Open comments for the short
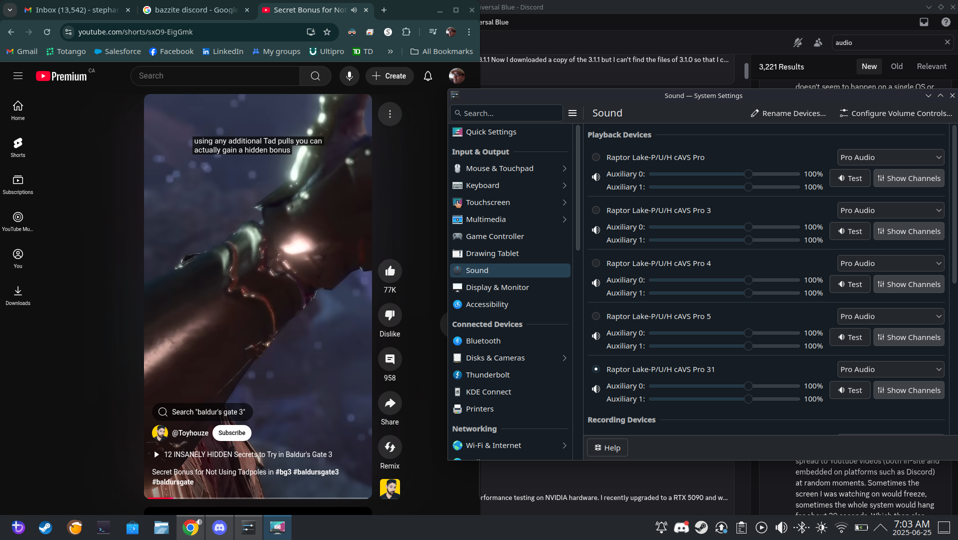Viewport: 958px width, 540px height. (390, 359)
